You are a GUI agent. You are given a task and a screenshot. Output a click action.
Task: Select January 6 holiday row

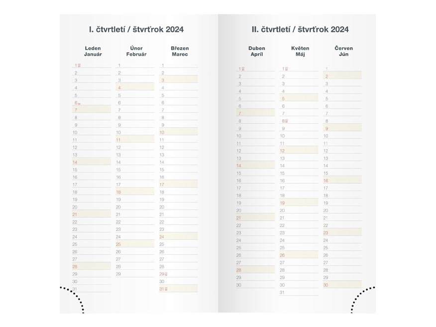point(92,103)
